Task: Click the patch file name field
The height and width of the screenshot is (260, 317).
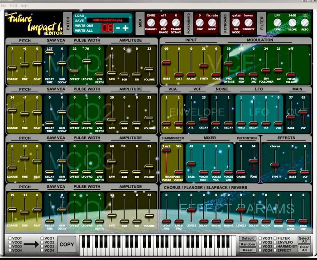Action: coord(108,20)
